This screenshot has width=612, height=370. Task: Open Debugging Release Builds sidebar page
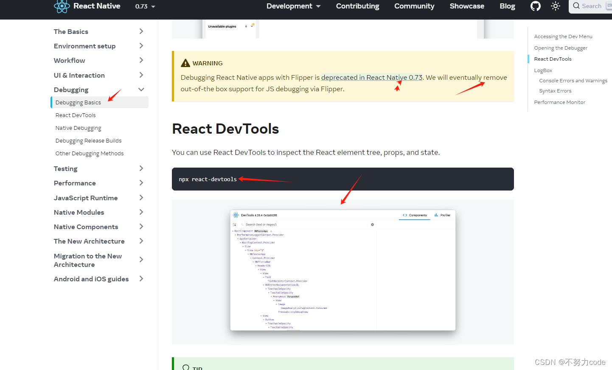coord(88,140)
